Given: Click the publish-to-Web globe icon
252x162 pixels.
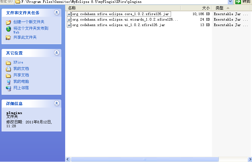Looking at the screenshot, I should pyautogui.click(x=8, y=29).
